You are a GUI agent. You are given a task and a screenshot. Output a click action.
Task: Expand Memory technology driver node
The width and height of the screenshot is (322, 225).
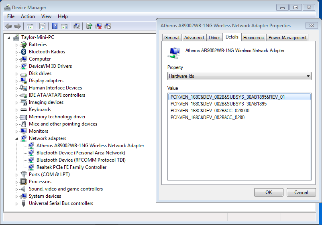click(16, 117)
